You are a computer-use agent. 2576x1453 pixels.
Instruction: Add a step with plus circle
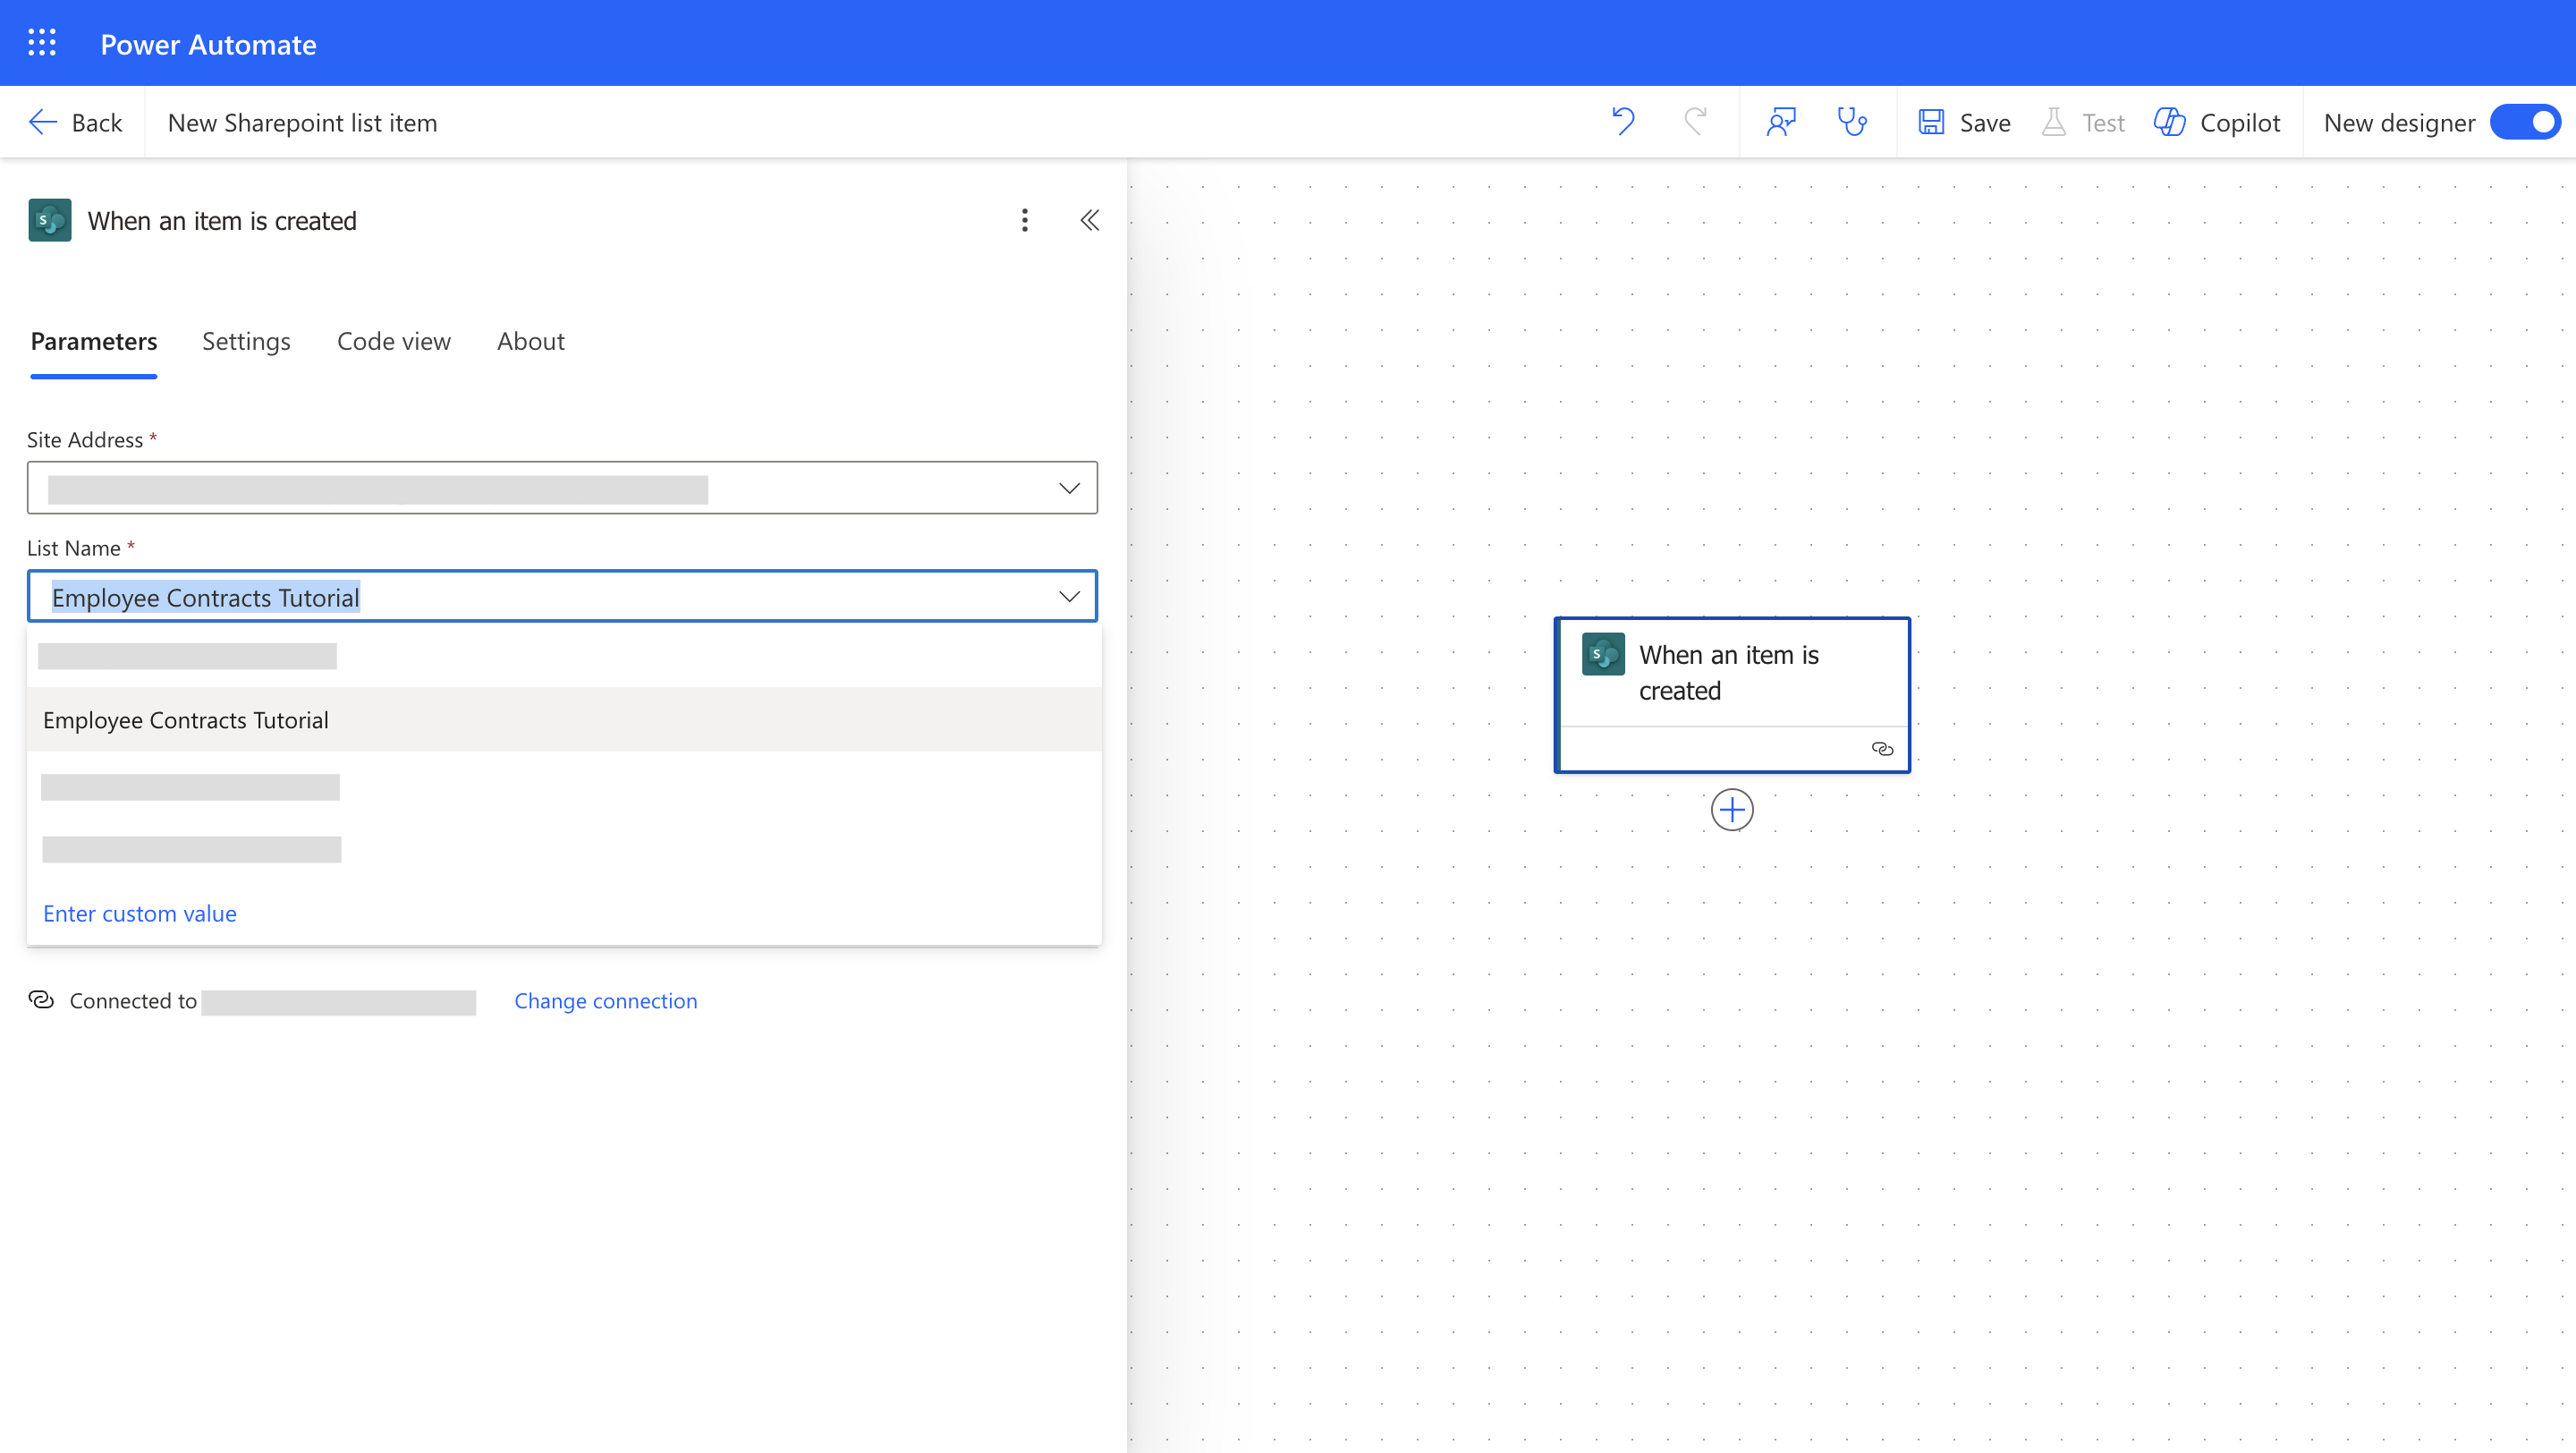1731,809
